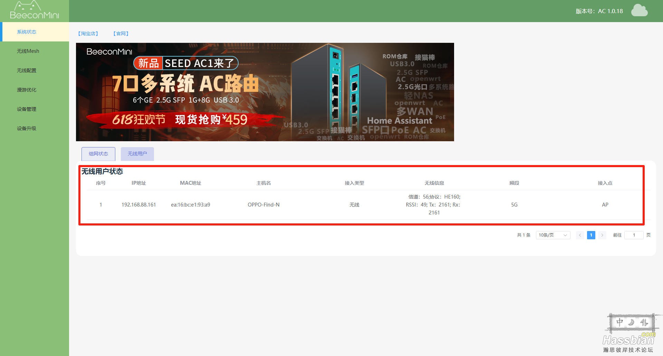Screen dimensions: 663x356
Task: Click the 无线信息 column header
Action: (434, 183)
